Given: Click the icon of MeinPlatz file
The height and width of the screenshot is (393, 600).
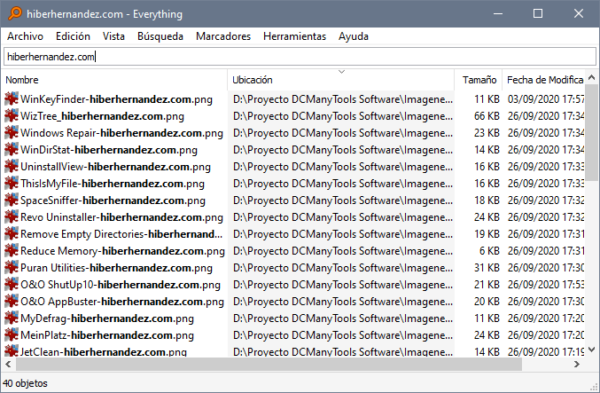Looking at the screenshot, I should [x=12, y=334].
